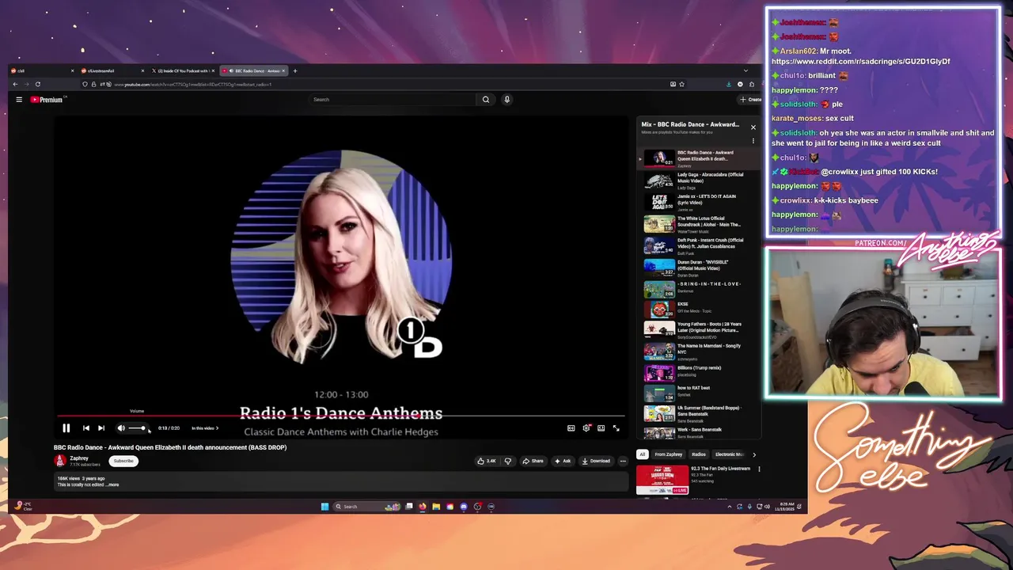Play 'Lady Gaga - Abracadabra' from the mix

(x=700, y=180)
